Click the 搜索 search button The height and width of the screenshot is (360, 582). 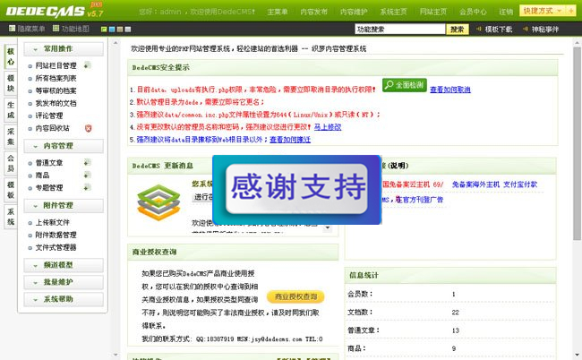point(458,29)
